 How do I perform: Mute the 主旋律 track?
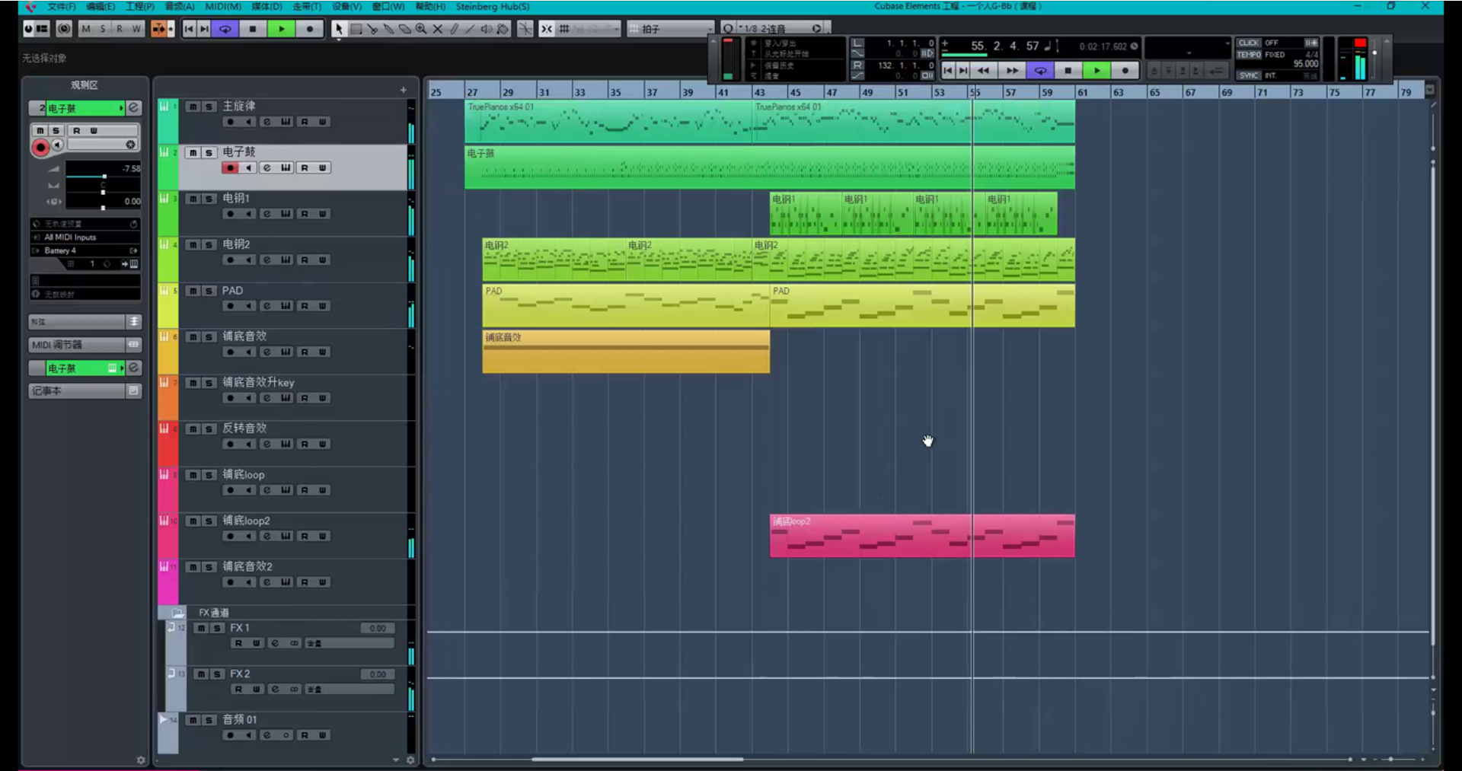[x=193, y=107]
